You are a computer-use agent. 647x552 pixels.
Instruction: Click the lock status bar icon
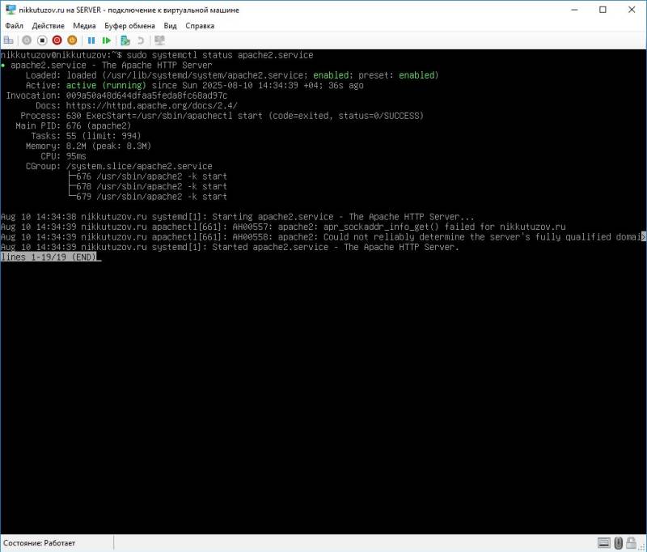[631, 543]
